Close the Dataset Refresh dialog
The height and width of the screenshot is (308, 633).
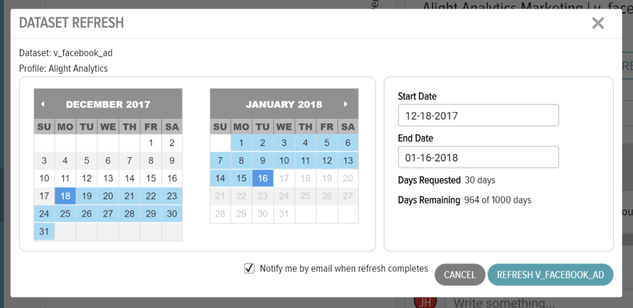[x=598, y=23]
